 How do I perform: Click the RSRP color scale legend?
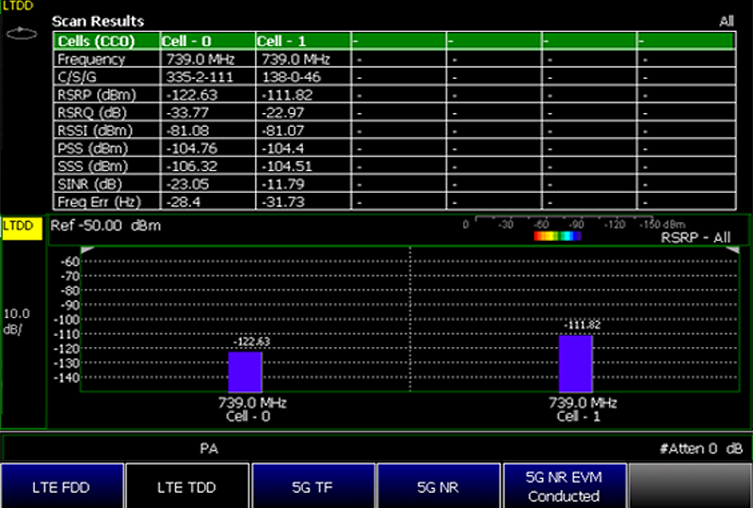click(x=557, y=236)
